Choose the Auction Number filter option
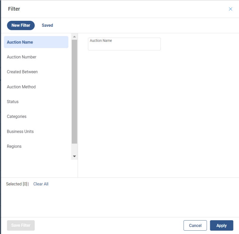Image resolution: width=239 pixels, height=234 pixels. [x=22, y=57]
